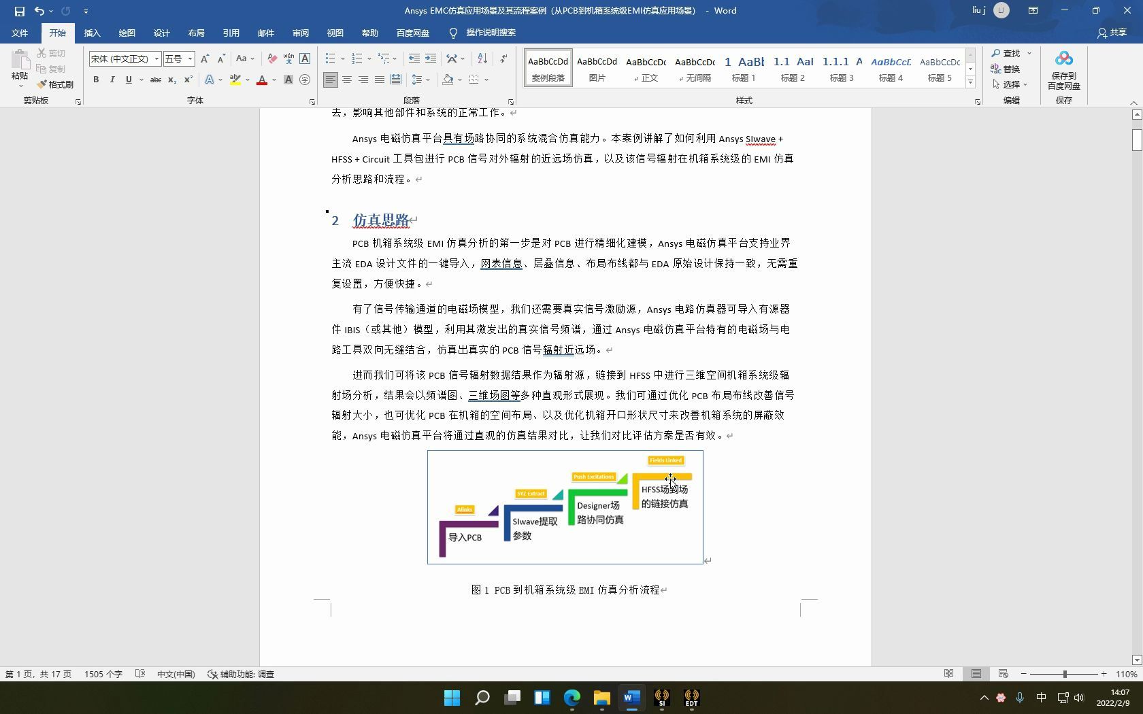Toggle Print Layout view in the status bar
The width and height of the screenshot is (1143, 714).
[976, 674]
